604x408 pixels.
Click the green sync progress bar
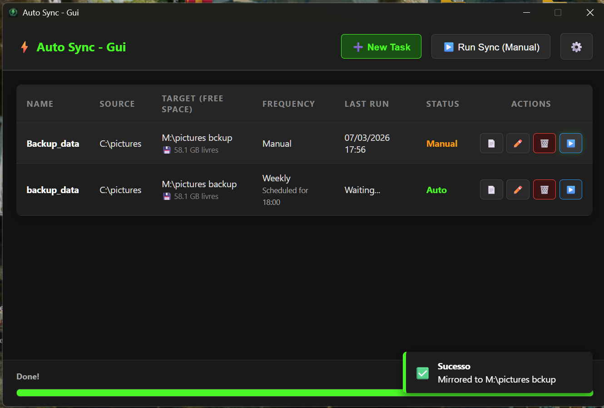[x=305, y=393]
